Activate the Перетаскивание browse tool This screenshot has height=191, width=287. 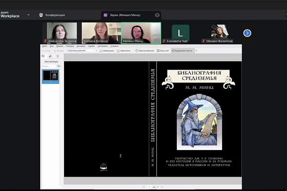145,50
